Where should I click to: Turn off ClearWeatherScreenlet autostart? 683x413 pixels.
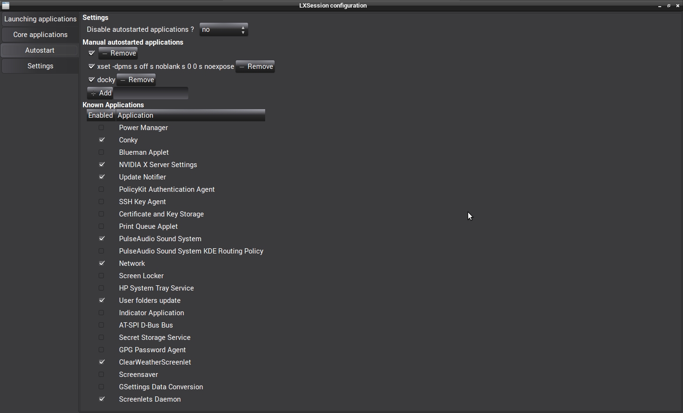click(x=102, y=362)
